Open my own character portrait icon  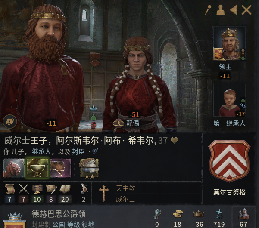(x=221, y=10)
